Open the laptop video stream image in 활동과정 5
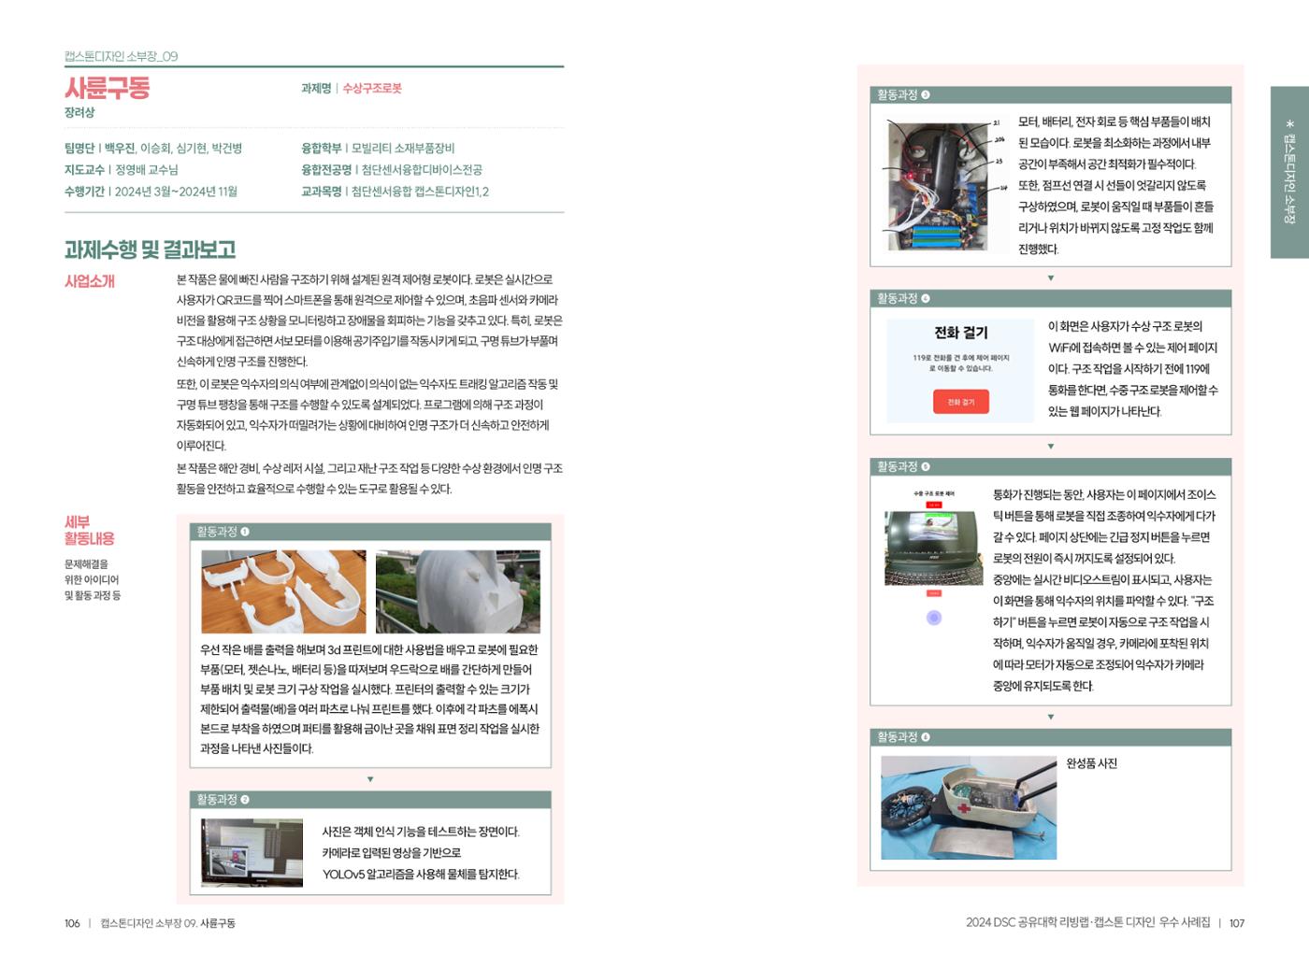Image resolution: width=1309 pixels, height=968 pixels. [933, 548]
